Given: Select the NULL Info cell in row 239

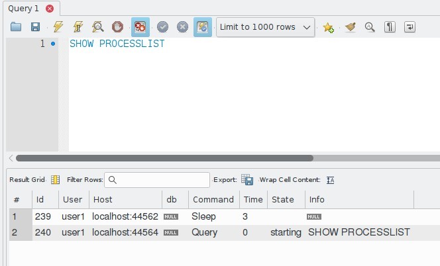Looking at the screenshot, I should click(x=359, y=216).
